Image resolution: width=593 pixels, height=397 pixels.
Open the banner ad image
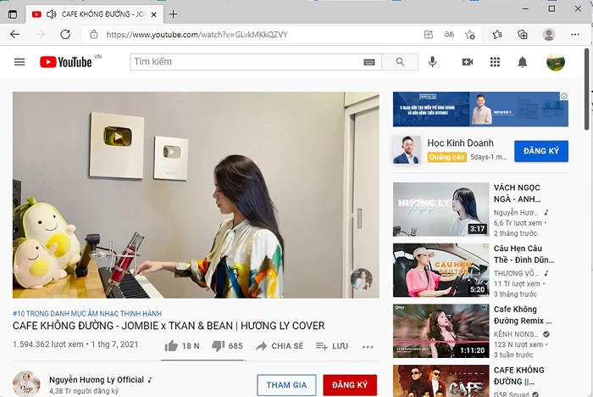click(480, 109)
